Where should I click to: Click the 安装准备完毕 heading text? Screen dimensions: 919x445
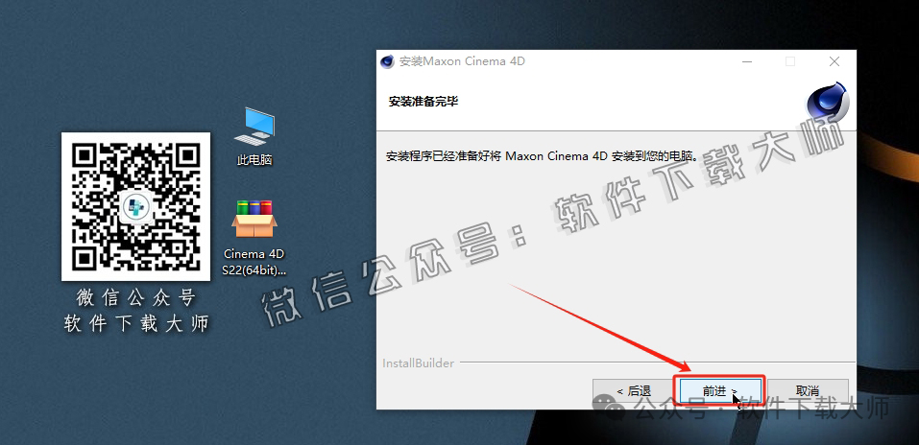pyautogui.click(x=423, y=102)
